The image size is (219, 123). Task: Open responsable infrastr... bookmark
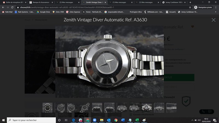click(114, 12)
